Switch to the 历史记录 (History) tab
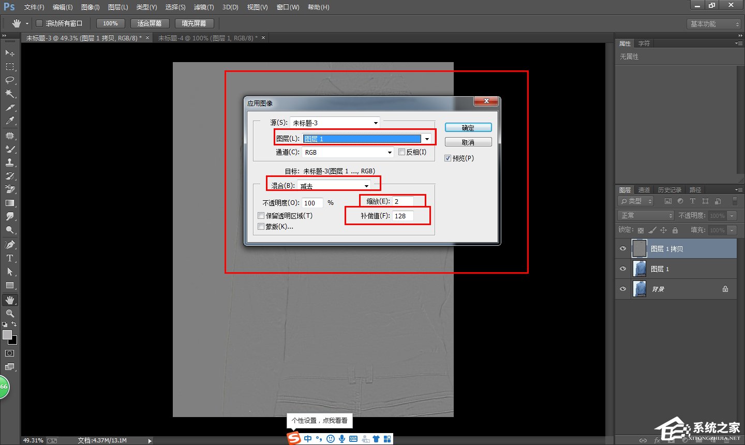 point(669,190)
